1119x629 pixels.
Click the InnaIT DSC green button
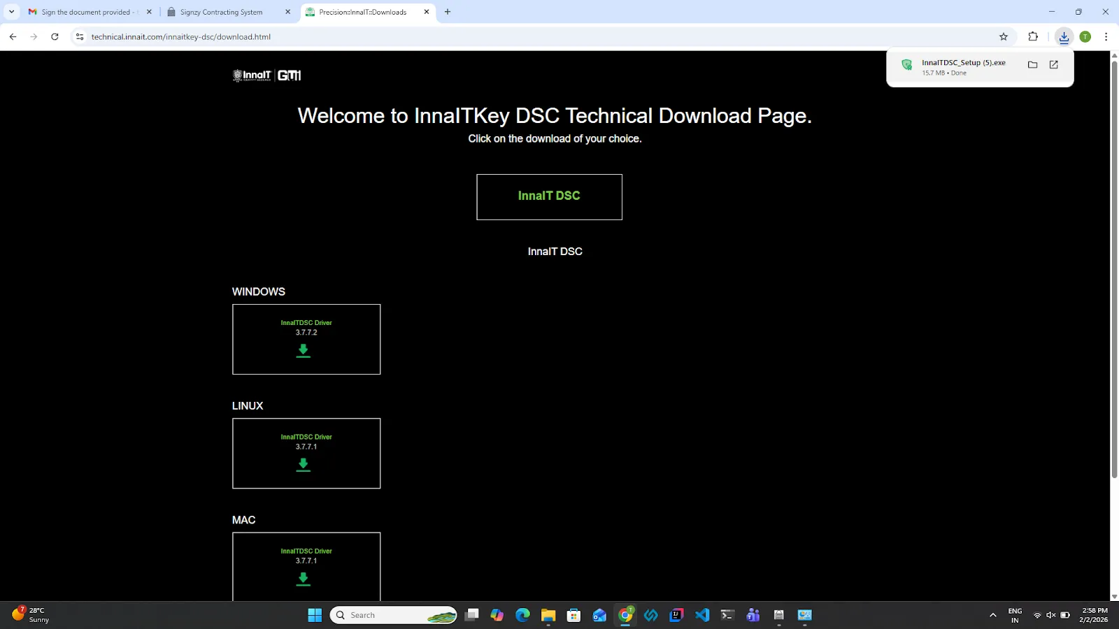pos(549,196)
